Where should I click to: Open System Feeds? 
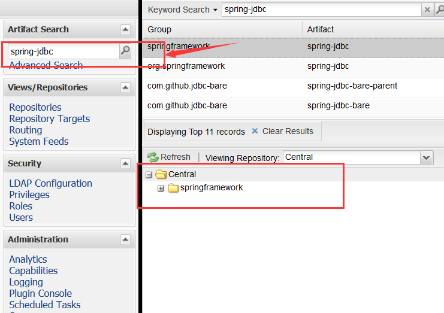tap(39, 141)
